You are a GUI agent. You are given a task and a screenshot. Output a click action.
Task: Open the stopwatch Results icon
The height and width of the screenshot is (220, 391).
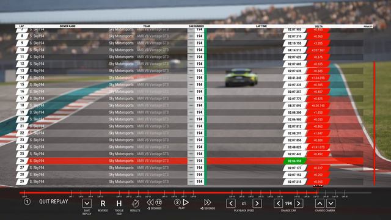click(x=135, y=204)
